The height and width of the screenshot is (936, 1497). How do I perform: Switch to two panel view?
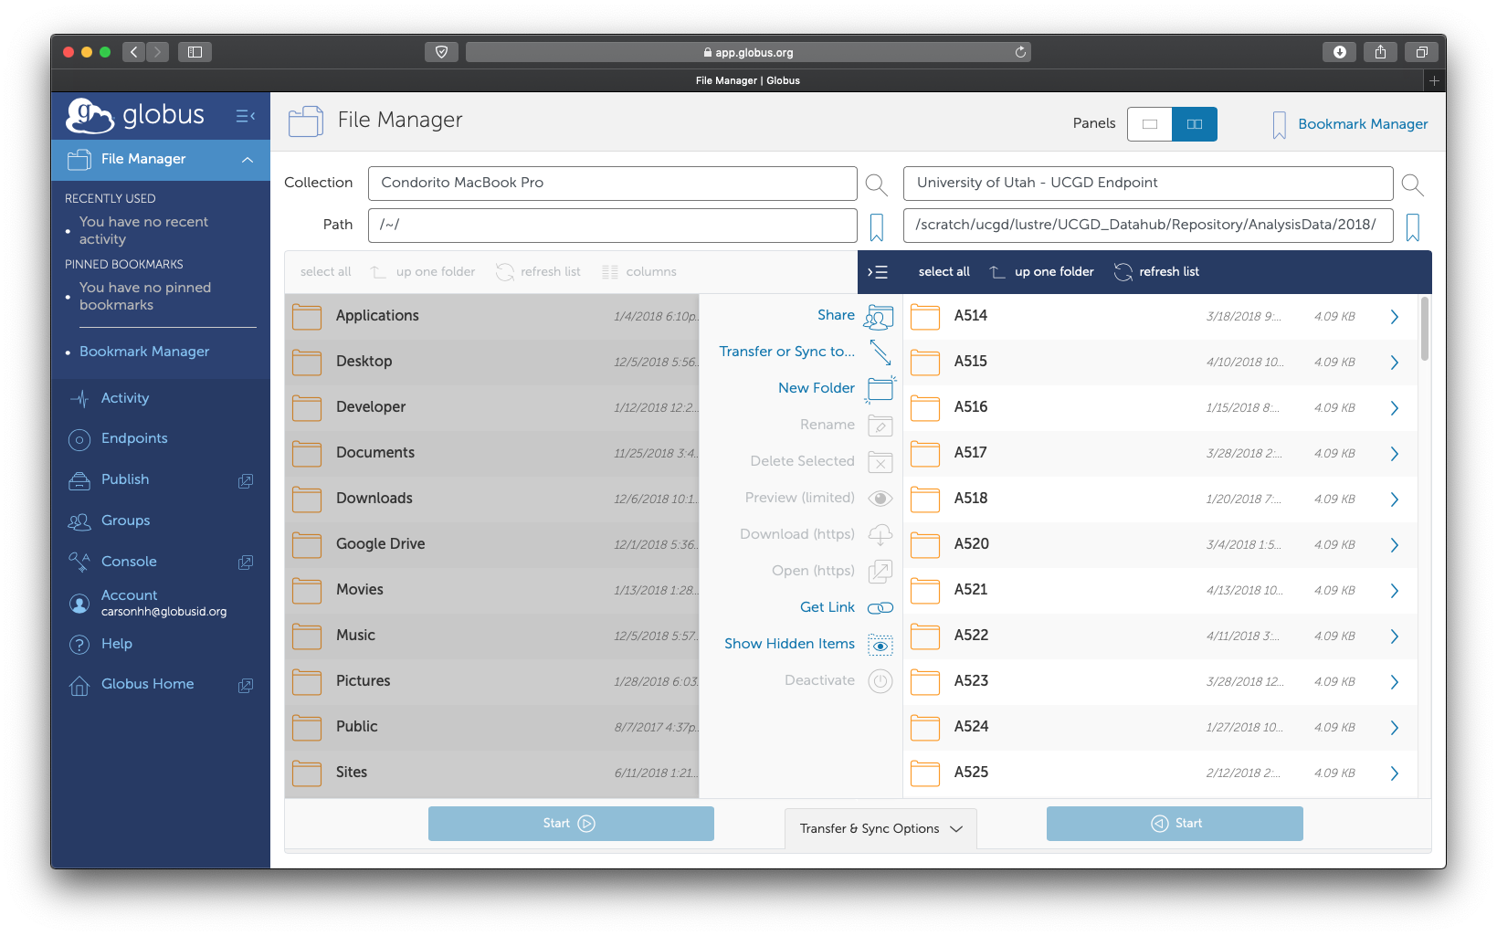click(1195, 124)
